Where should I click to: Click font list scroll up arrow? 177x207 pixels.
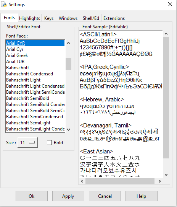click(68, 43)
